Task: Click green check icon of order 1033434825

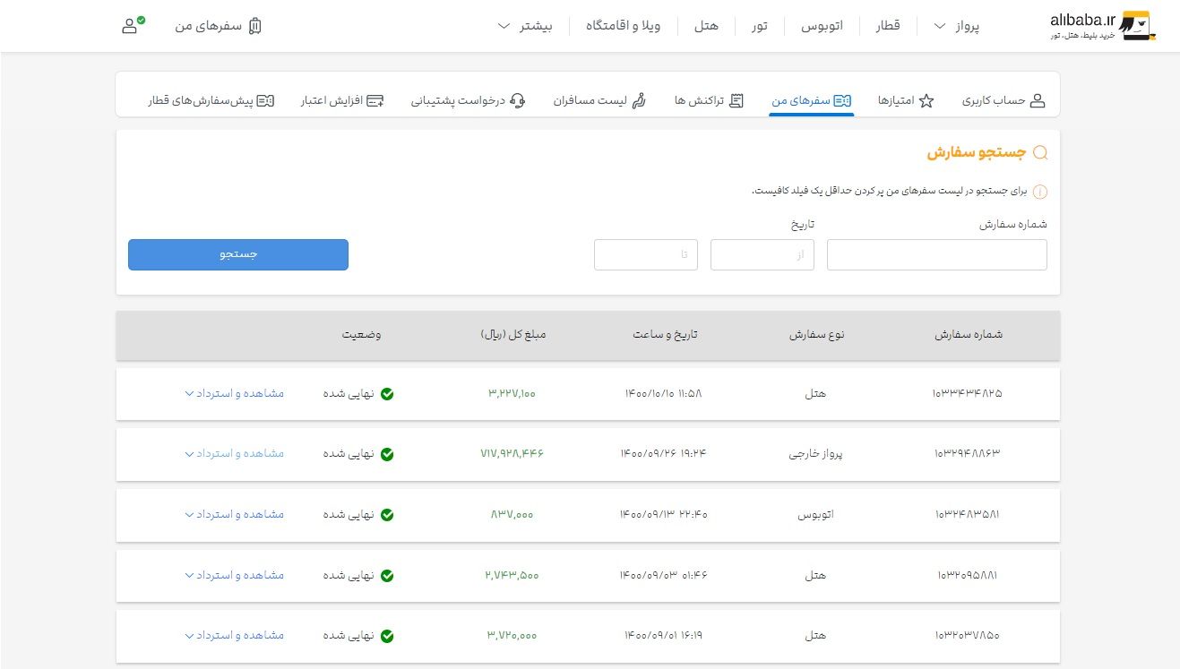Action: click(x=387, y=394)
